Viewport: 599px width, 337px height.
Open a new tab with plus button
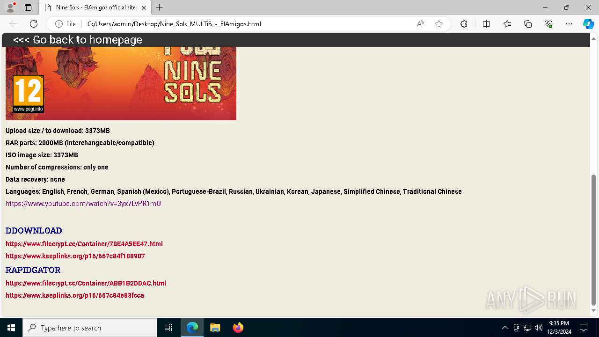160,7
